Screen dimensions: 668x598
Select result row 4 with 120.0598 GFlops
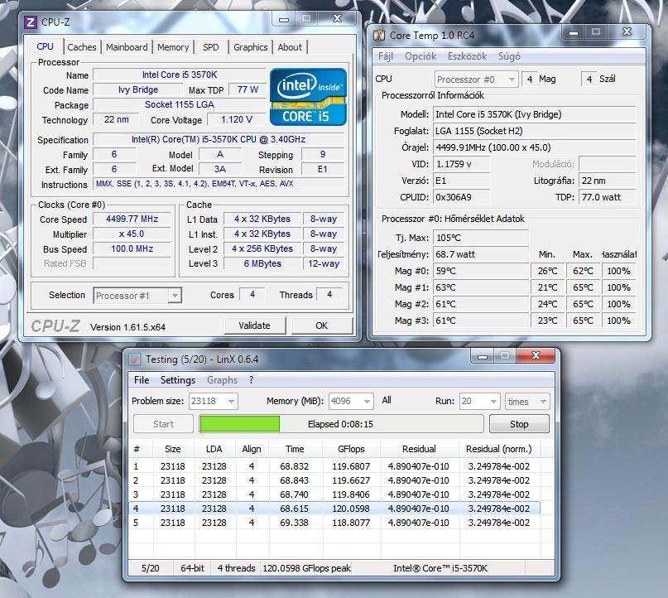point(335,509)
